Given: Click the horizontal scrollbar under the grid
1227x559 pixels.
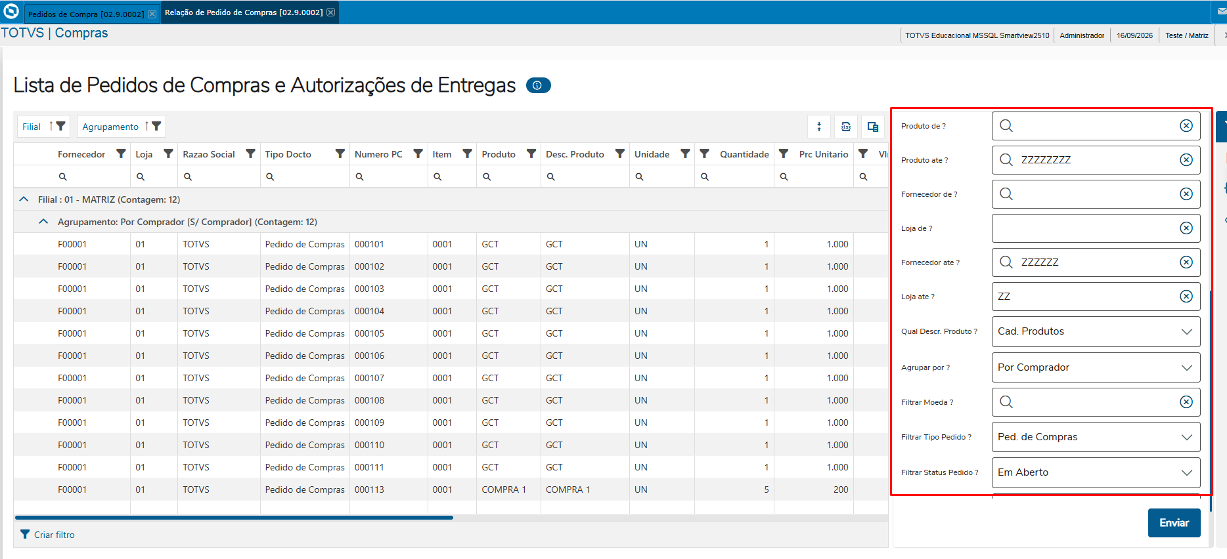Looking at the screenshot, I should point(234,518).
